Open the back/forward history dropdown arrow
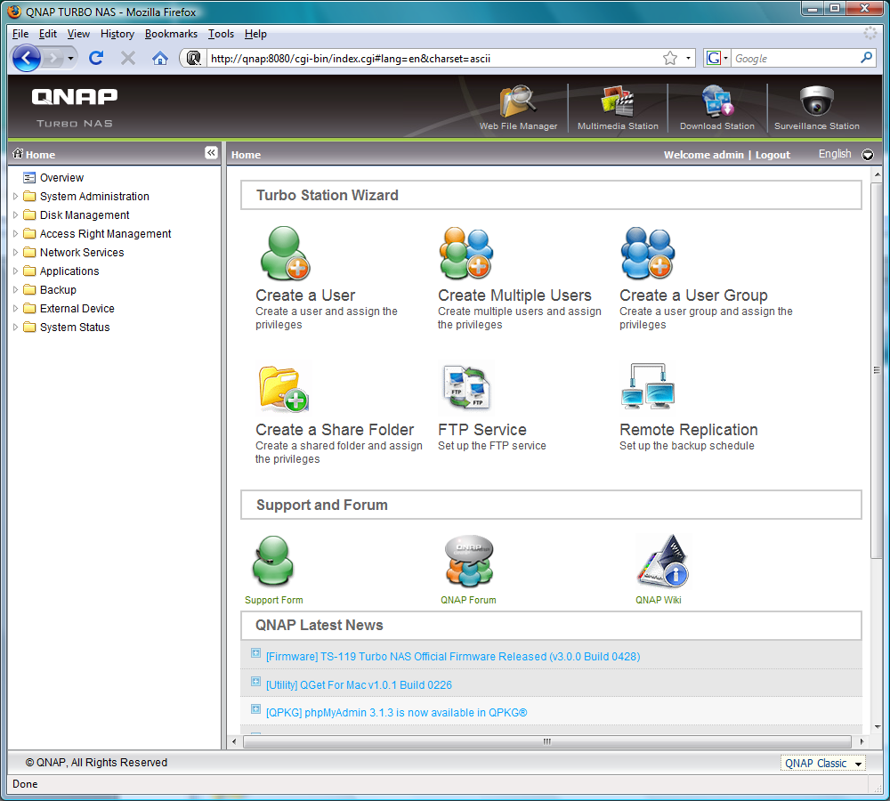 (70, 58)
